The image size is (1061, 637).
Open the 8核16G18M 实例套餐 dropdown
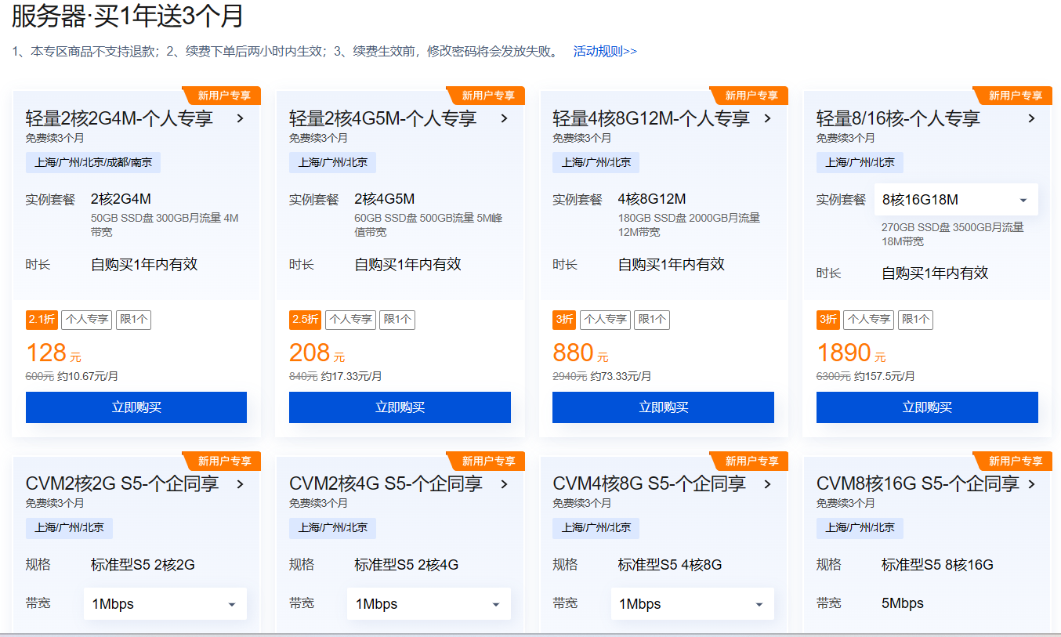[x=956, y=200]
